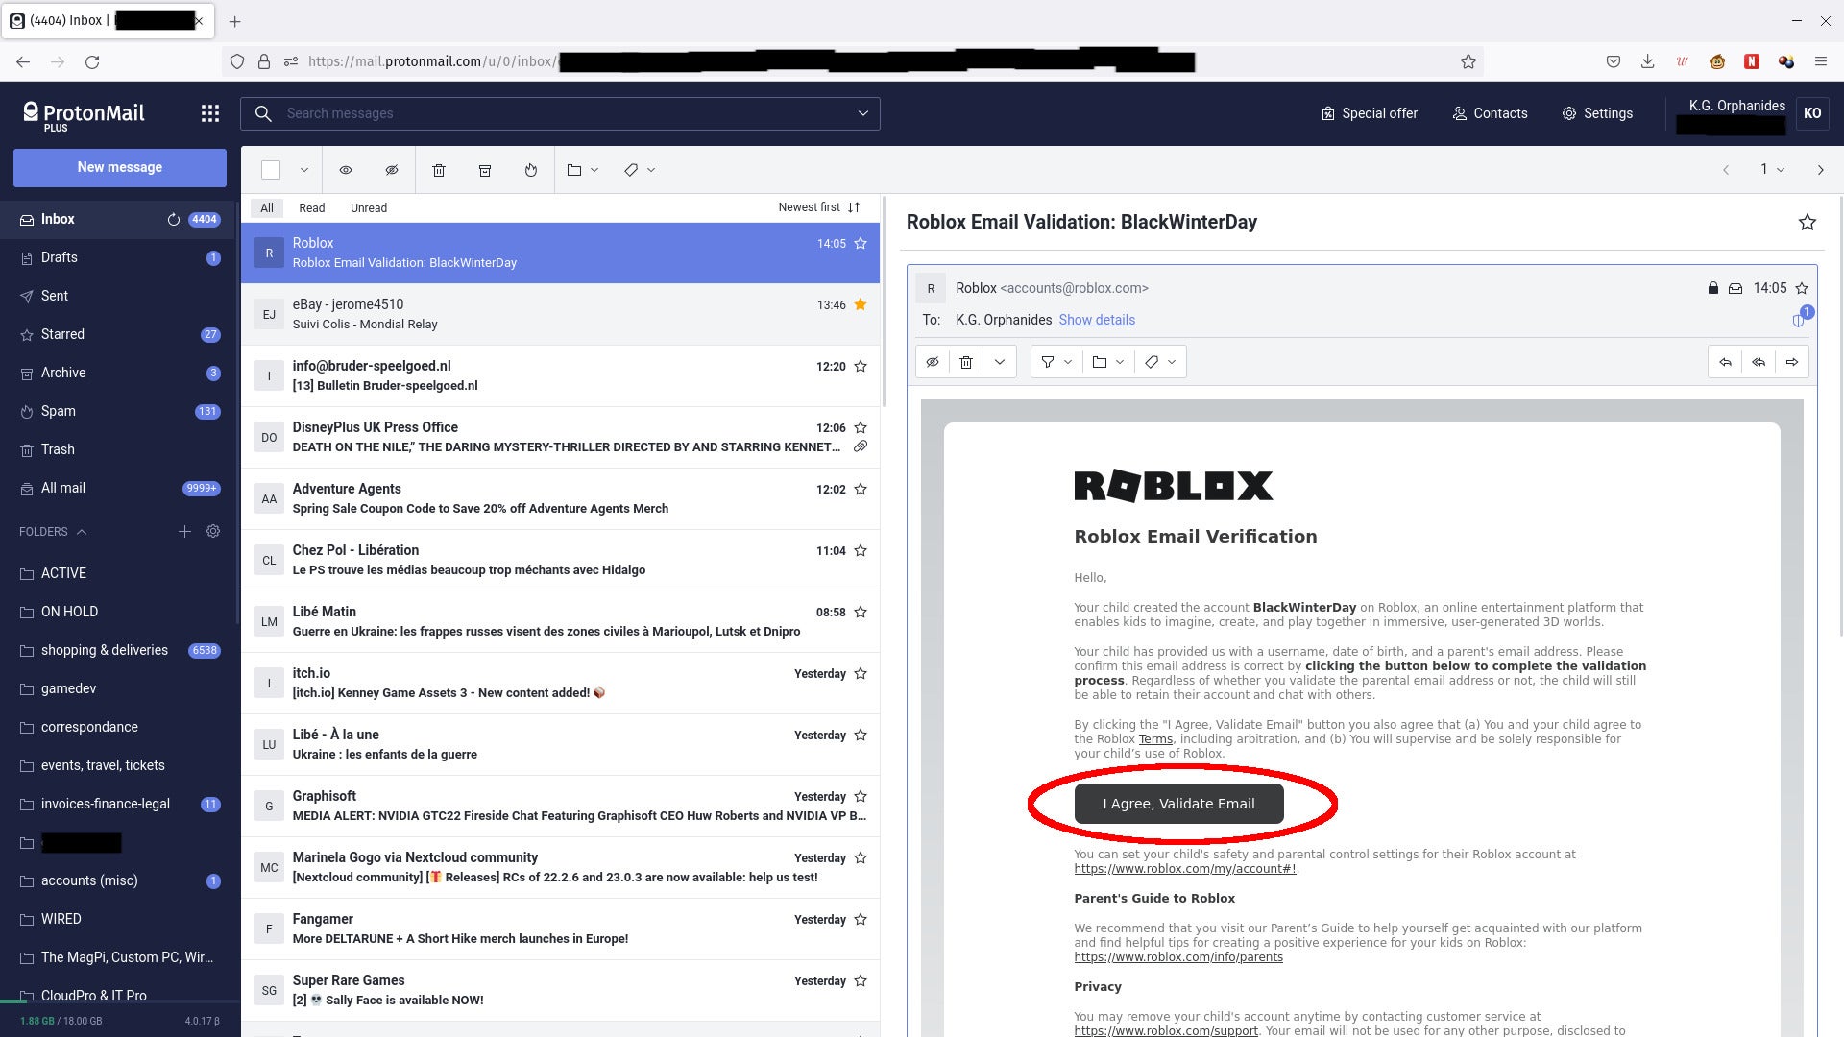The width and height of the screenshot is (1844, 1037).
Task: Show only Read messages filter
Action: tap(312, 207)
